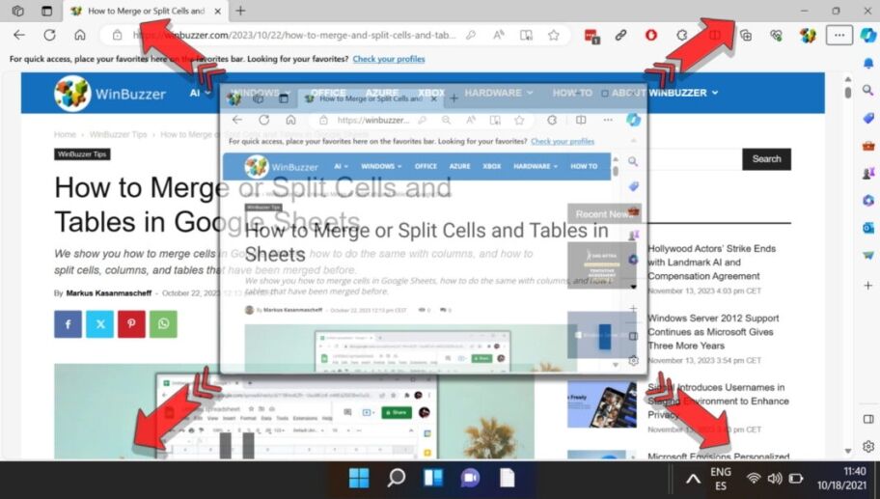View site information lock icon
Viewport: 880px width, 499px height.
click(x=117, y=35)
